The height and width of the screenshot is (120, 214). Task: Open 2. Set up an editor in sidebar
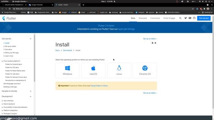[x=10, y=46]
